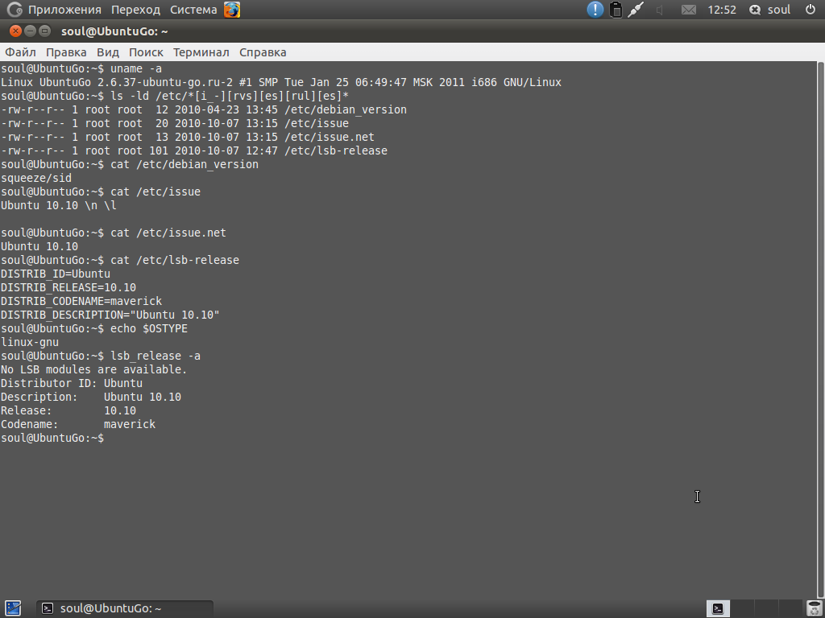Click the 'echo $OSTYPE' command line
This screenshot has width=825, height=618.
tap(94, 328)
